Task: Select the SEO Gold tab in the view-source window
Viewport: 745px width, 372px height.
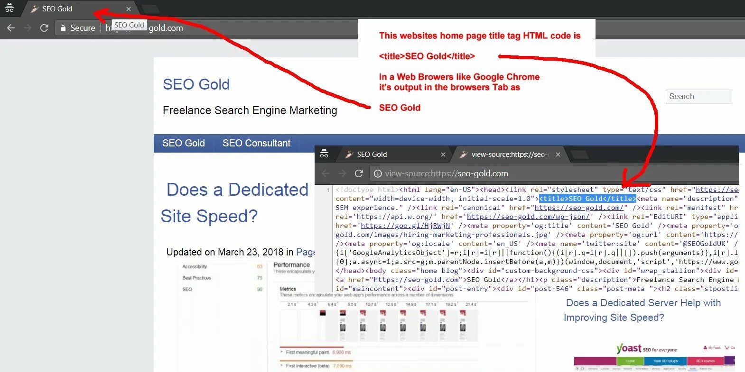Action: tap(396, 154)
